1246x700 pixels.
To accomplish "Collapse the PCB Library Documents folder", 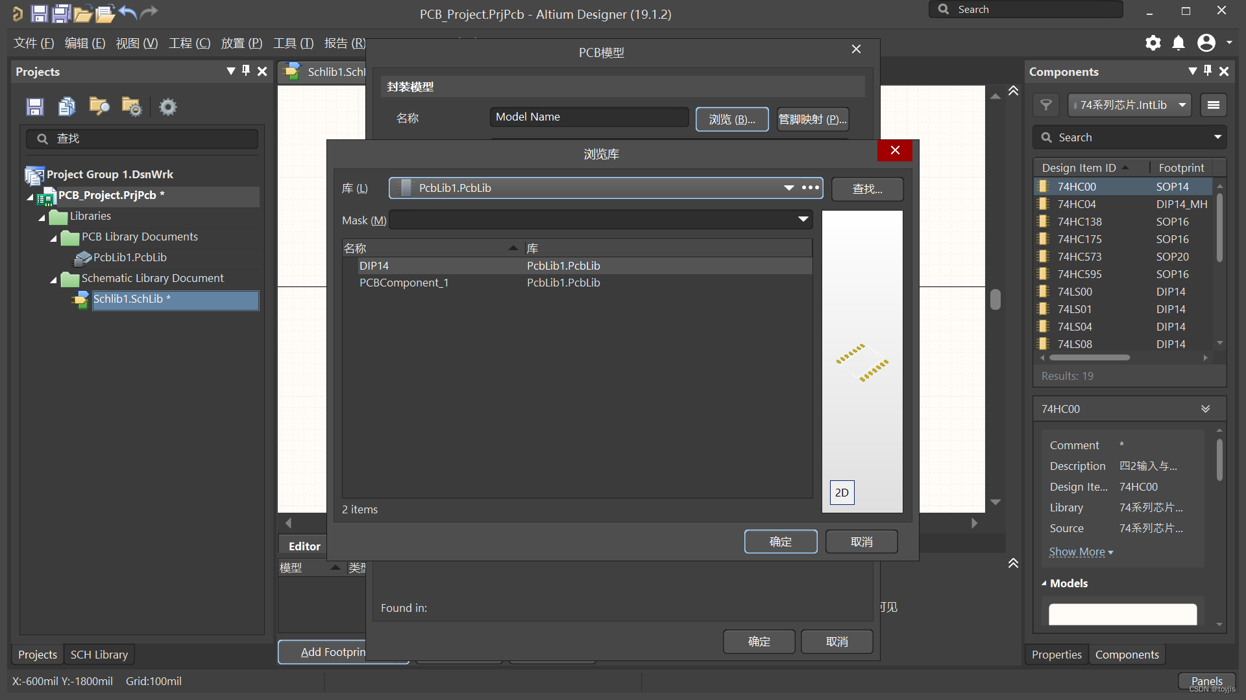I will 54,239.
